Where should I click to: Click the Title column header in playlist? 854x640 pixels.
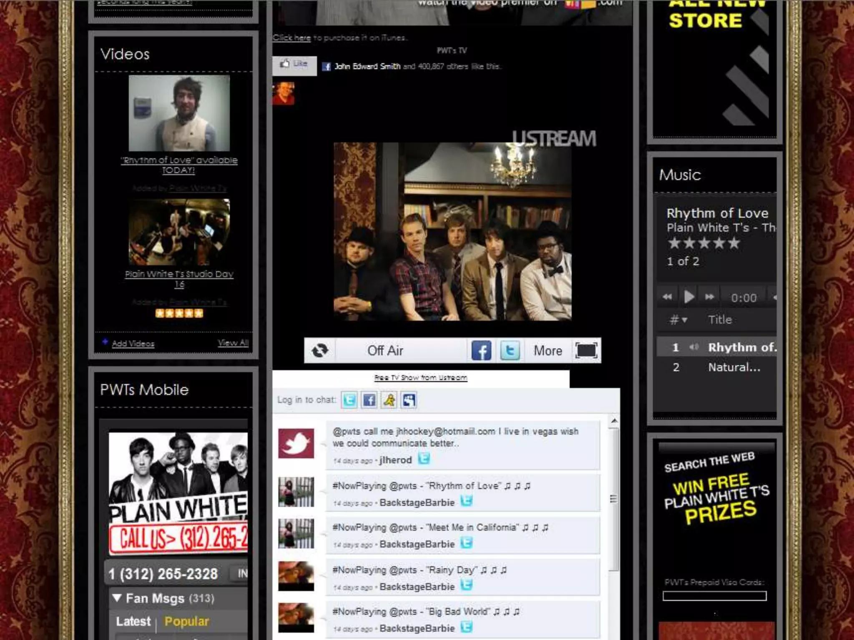(720, 320)
